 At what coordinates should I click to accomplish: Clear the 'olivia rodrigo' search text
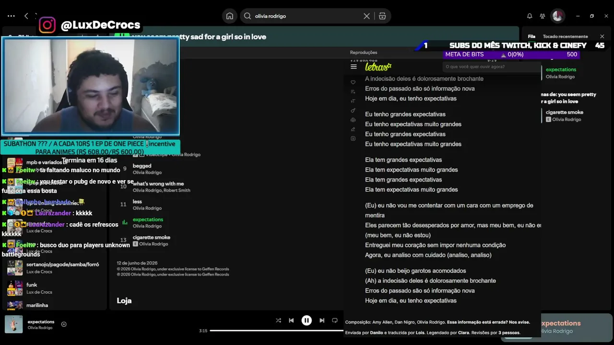tap(366, 16)
